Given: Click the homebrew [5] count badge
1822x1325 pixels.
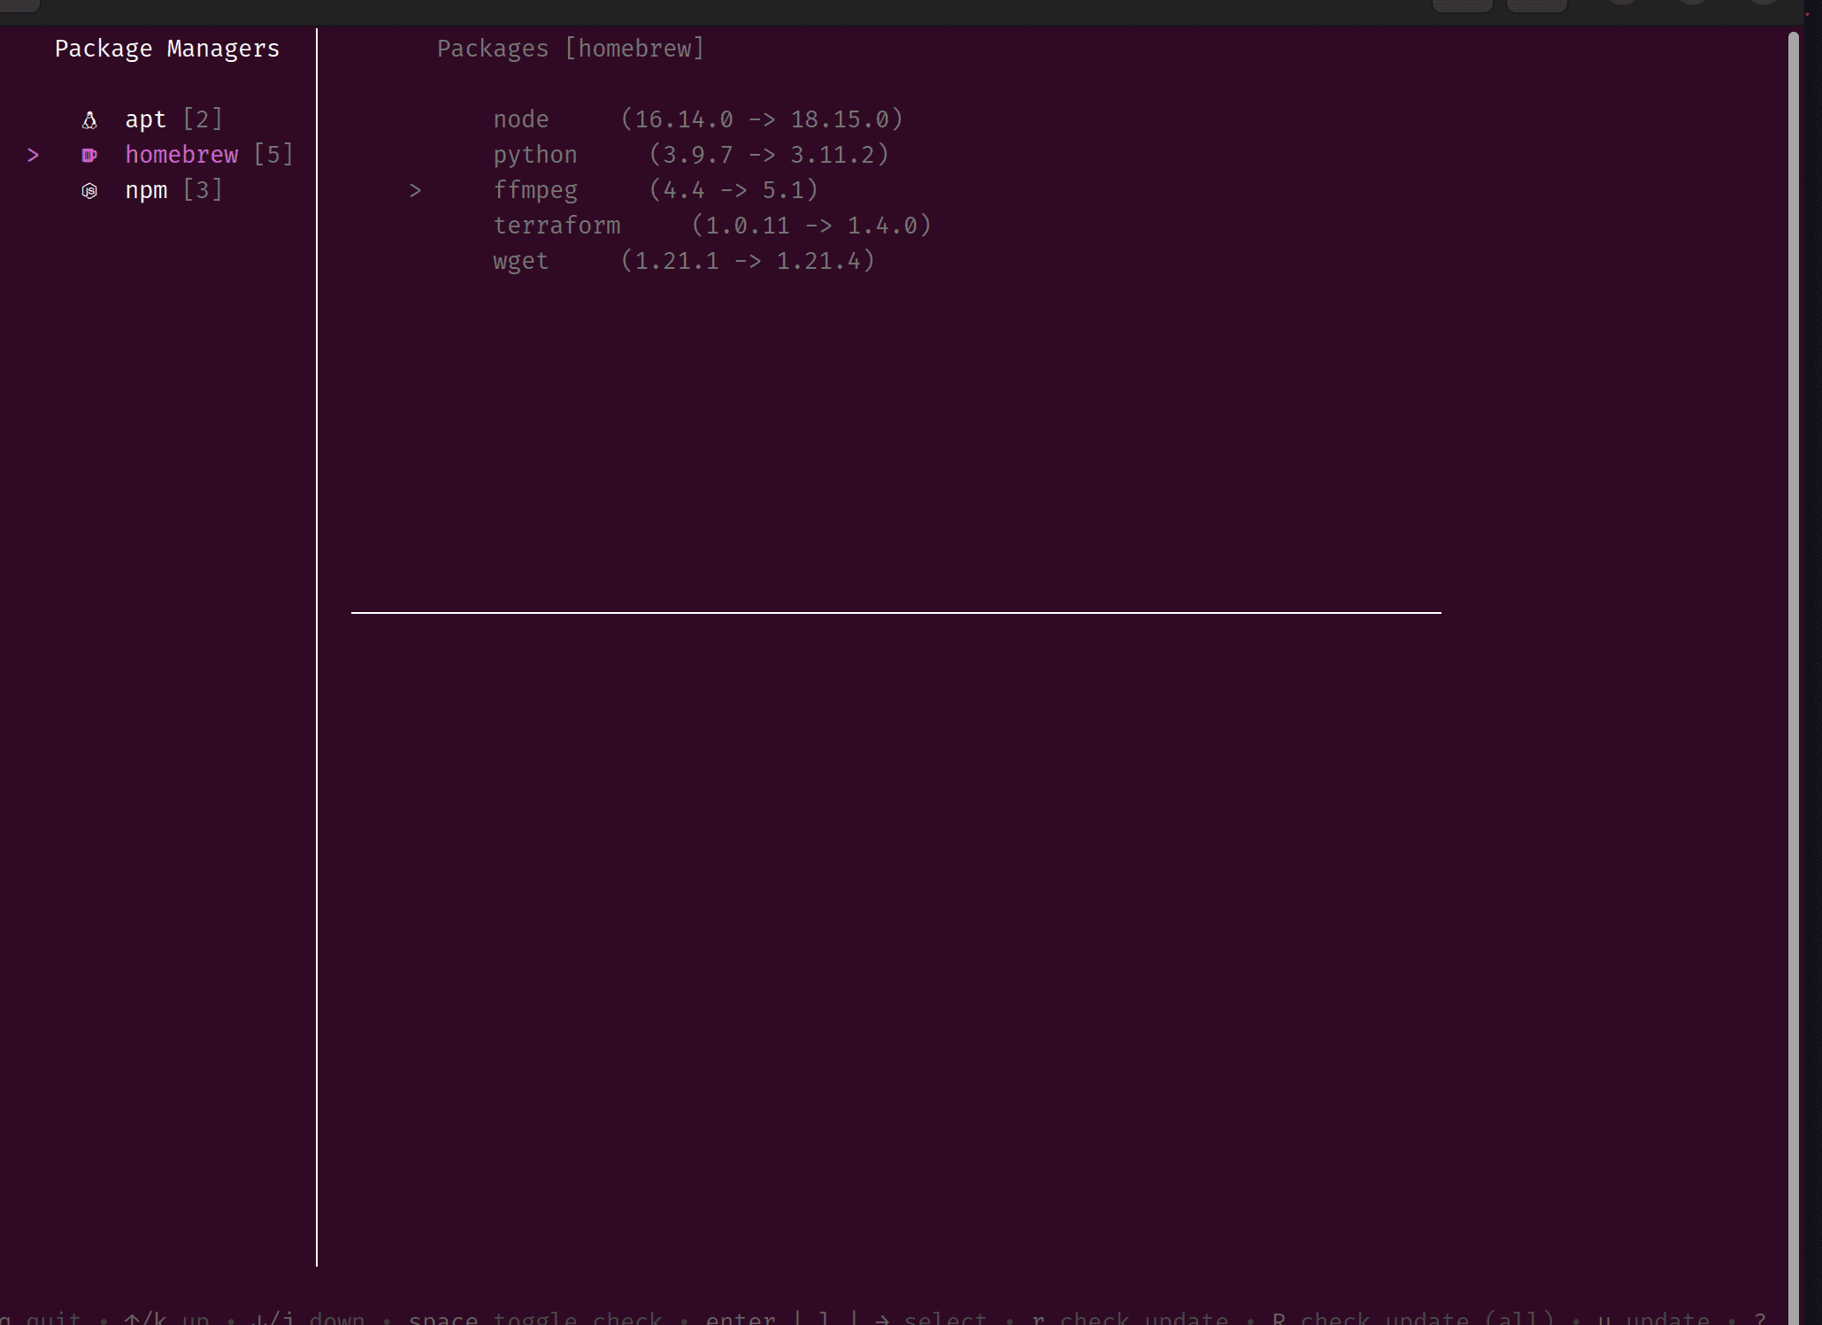Looking at the screenshot, I should tap(273, 155).
